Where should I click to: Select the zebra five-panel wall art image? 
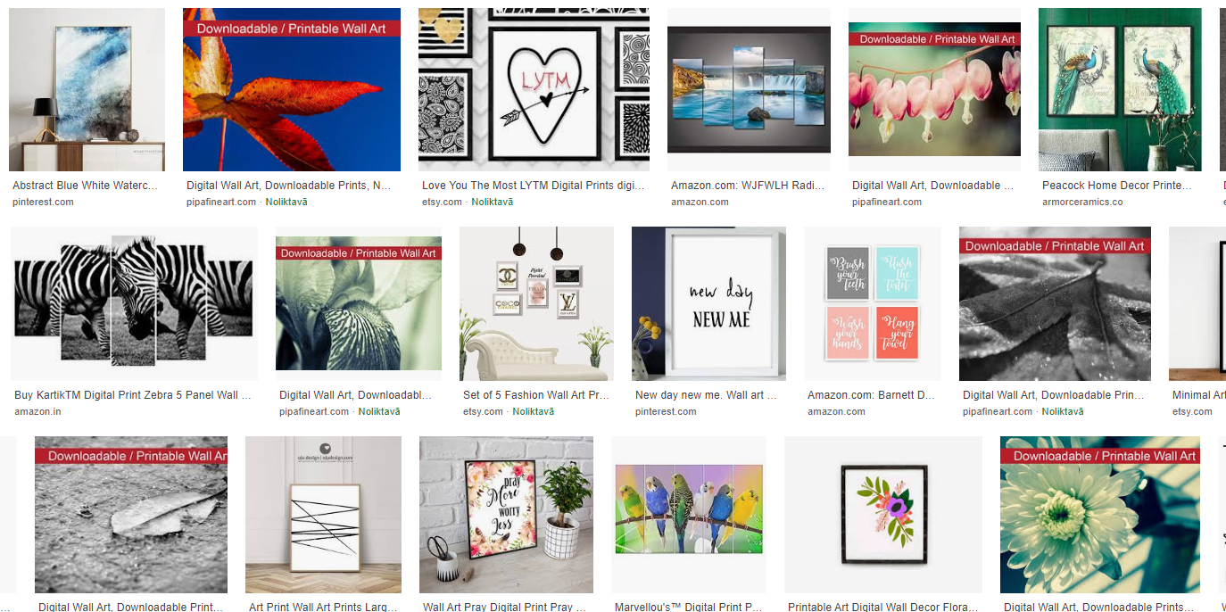point(134,303)
